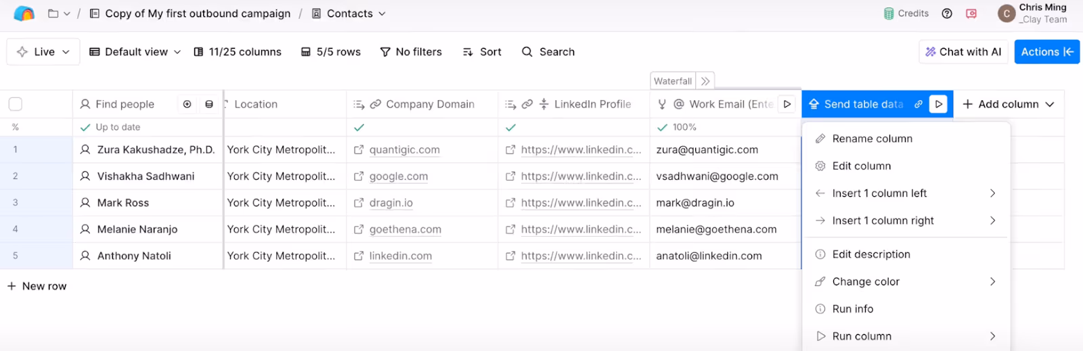Open dragin.io domain link
Image resolution: width=1083 pixels, height=351 pixels.
[x=391, y=203]
